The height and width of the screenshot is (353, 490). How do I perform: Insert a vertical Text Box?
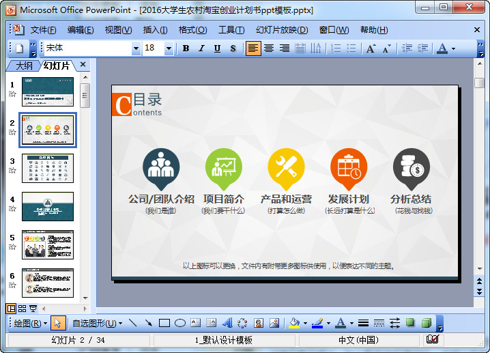pyautogui.click(x=212, y=323)
